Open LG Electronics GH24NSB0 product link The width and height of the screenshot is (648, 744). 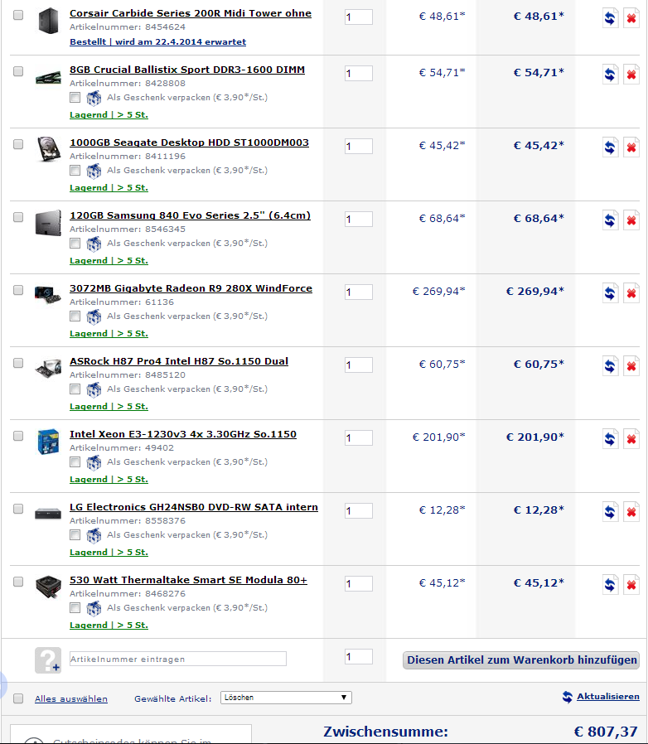click(194, 507)
